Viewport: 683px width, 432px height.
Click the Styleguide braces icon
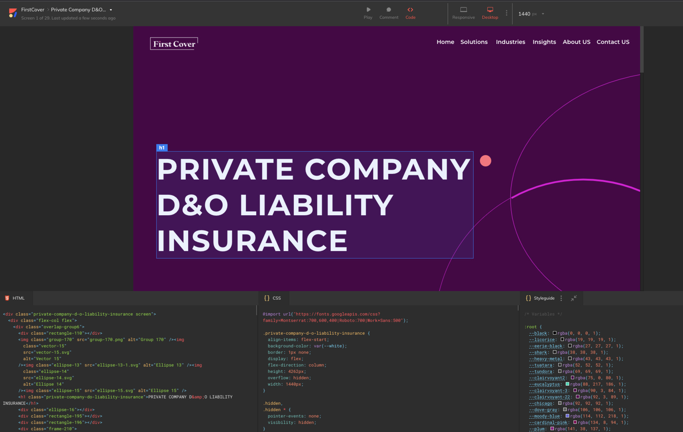(528, 298)
